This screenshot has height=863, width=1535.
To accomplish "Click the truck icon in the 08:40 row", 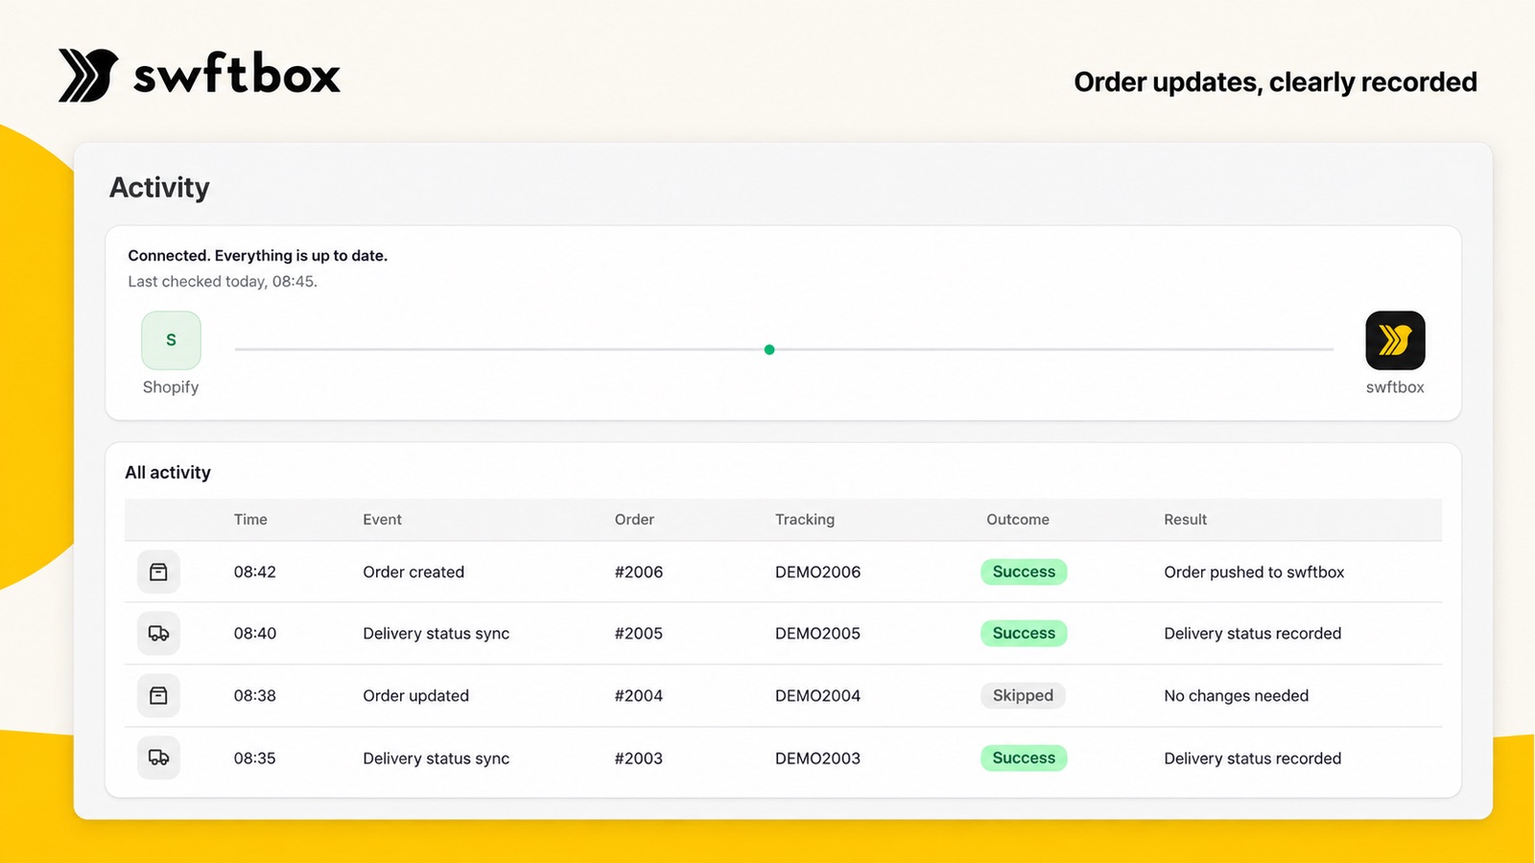I will (158, 634).
